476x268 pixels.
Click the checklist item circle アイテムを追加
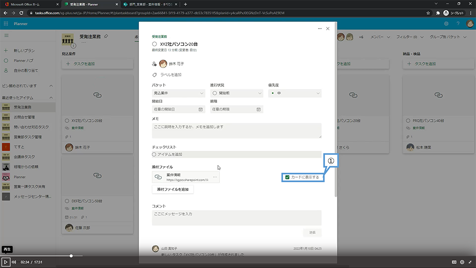tap(154, 155)
